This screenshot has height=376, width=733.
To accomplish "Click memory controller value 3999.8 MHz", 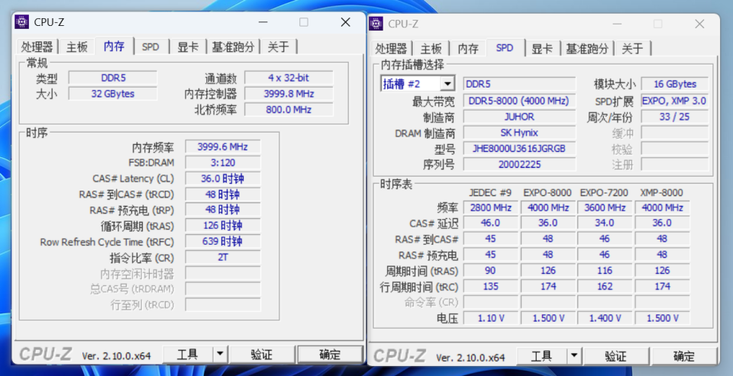I will 289,94.
